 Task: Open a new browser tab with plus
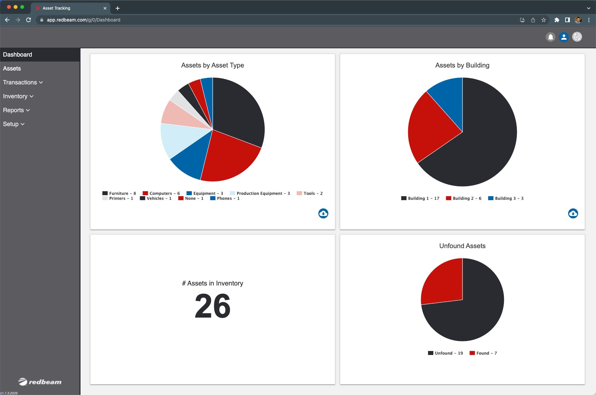tap(117, 8)
